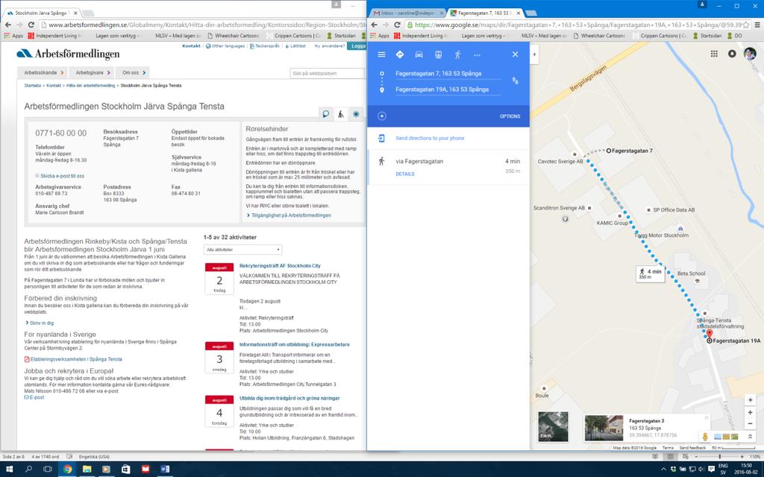Expand route OPTIONS in Google Maps
This screenshot has height=477, width=764.
pyautogui.click(x=510, y=116)
